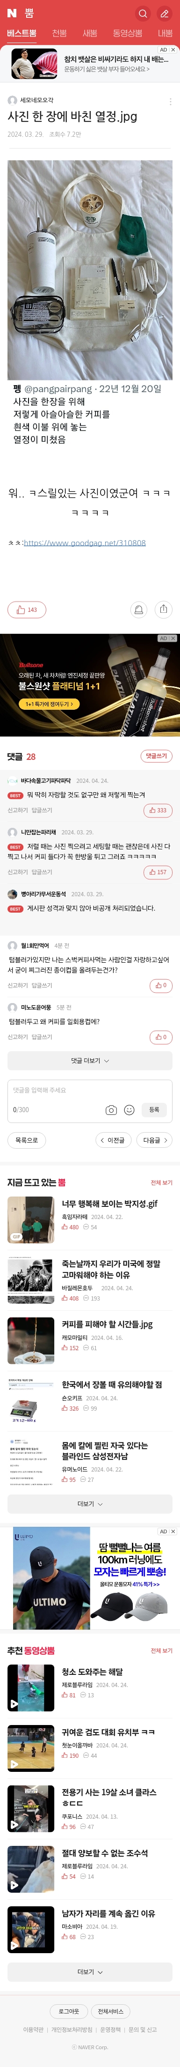This screenshot has height=2067, width=180.
Task: Open the goodgag.net source link
Action: [85, 543]
